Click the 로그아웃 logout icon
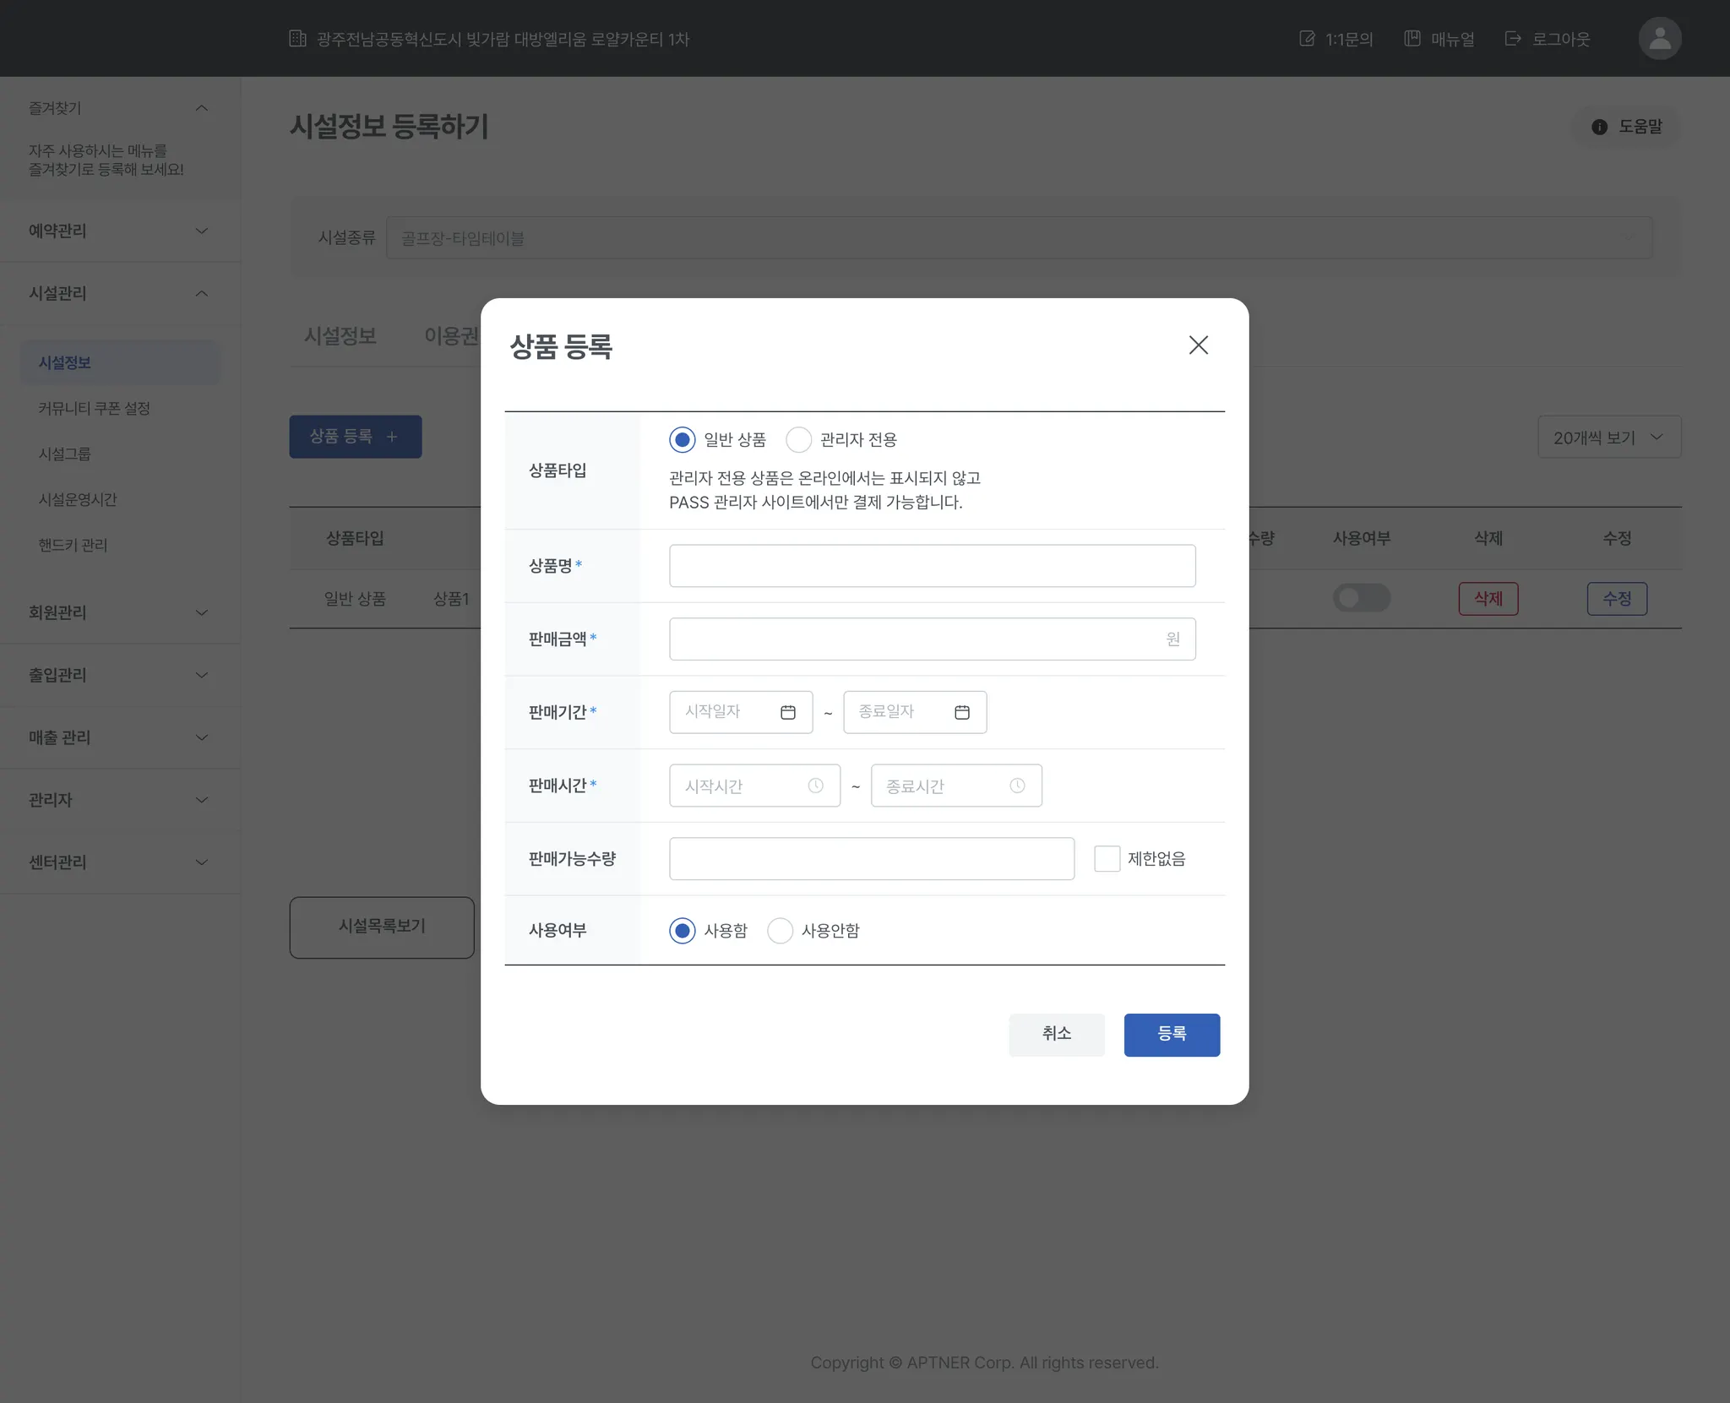The image size is (1730, 1403). [1513, 39]
